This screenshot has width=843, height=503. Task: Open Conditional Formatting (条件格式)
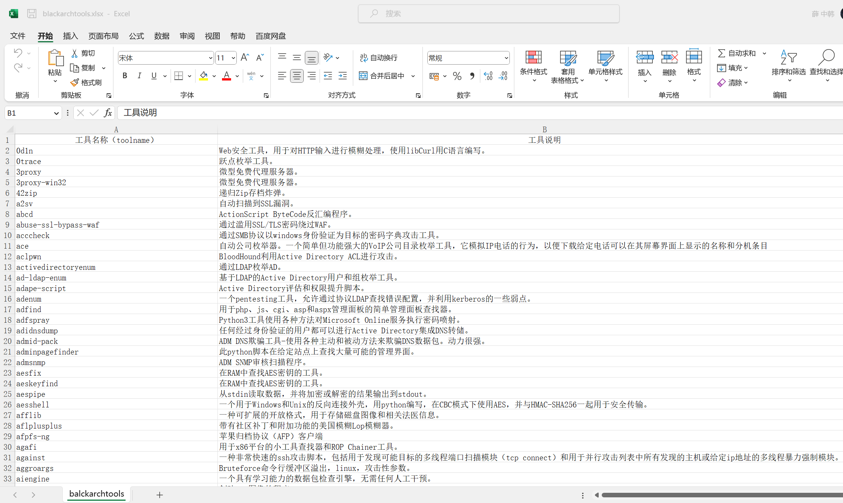(534, 67)
